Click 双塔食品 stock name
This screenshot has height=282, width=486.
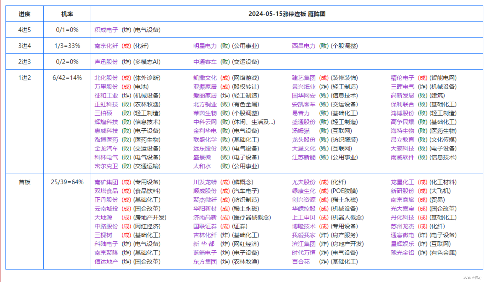click(x=106, y=191)
